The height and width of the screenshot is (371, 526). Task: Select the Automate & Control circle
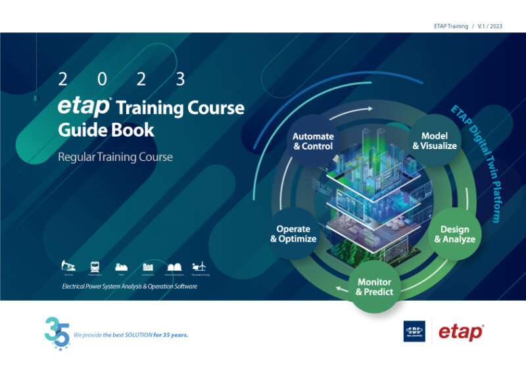coord(313,141)
